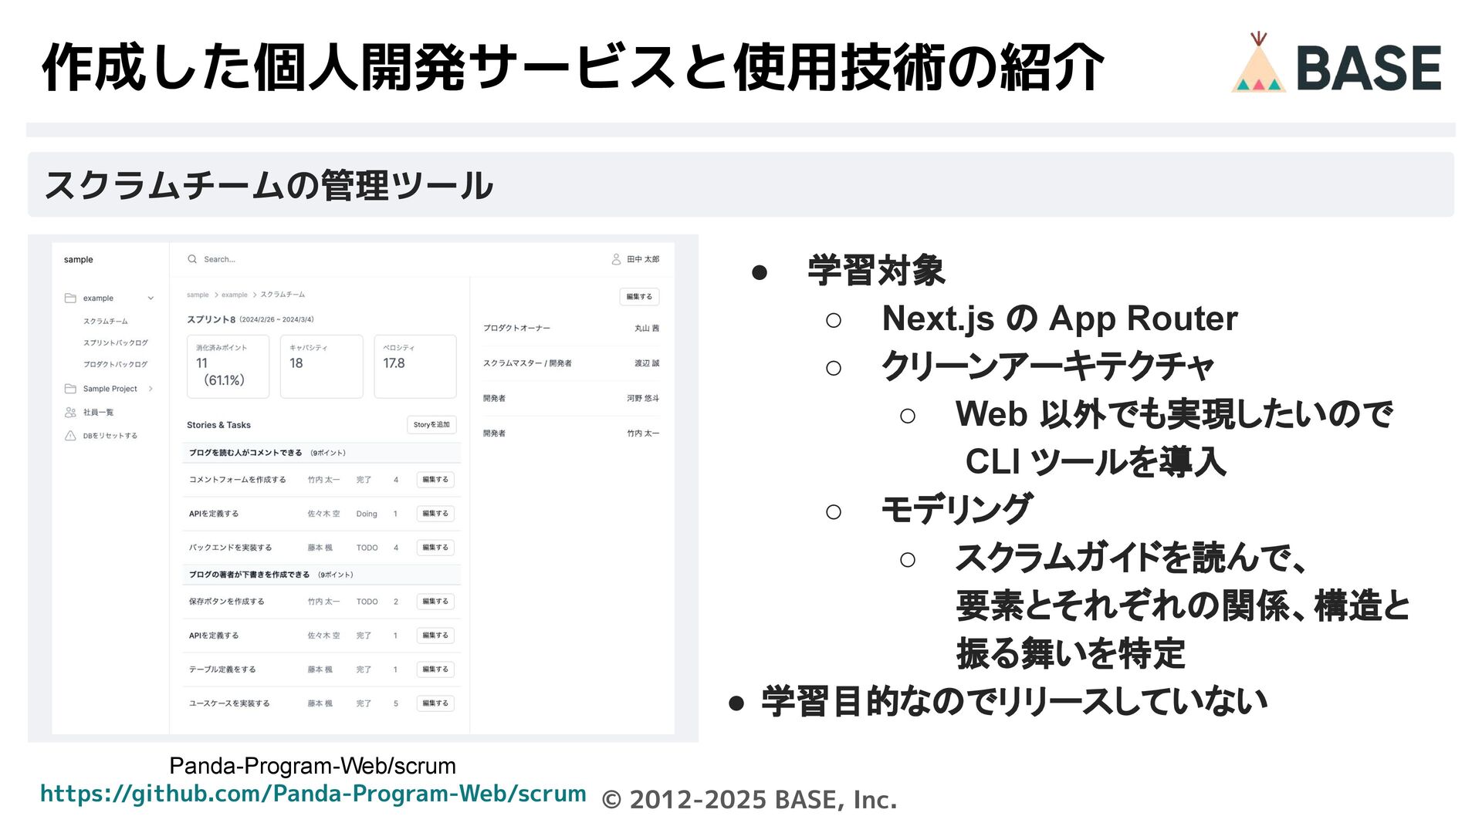Click the 消化済みポイント card

228,366
